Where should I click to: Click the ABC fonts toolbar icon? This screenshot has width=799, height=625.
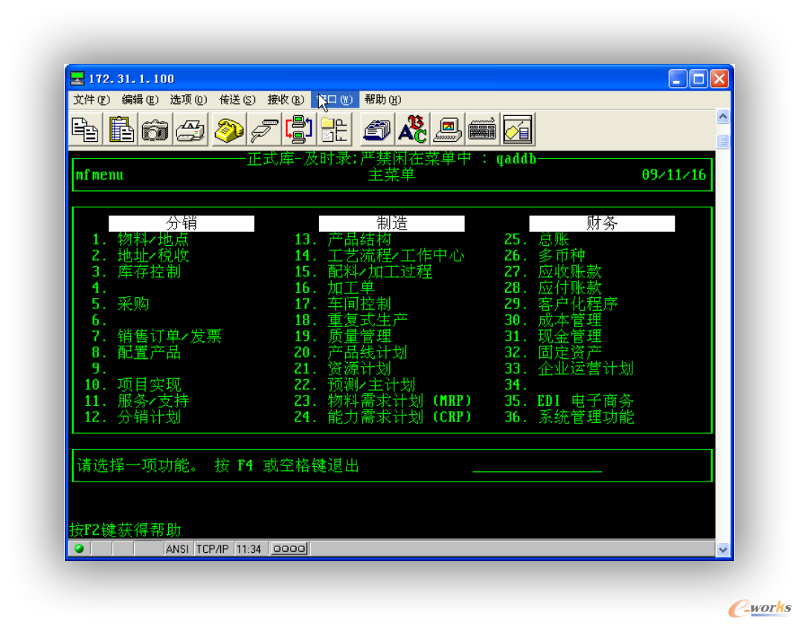pyautogui.click(x=412, y=130)
